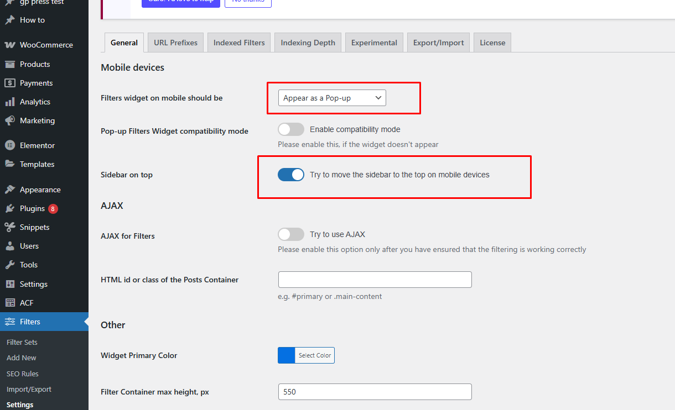Click the blue Widget Primary Color swatch
Viewport: 675px width, 410px height.
pyautogui.click(x=286, y=355)
